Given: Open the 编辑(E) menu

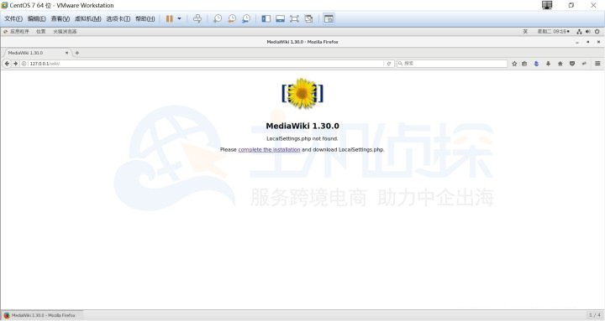Looking at the screenshot, I should pyautogui.click(x=37, y=18).
